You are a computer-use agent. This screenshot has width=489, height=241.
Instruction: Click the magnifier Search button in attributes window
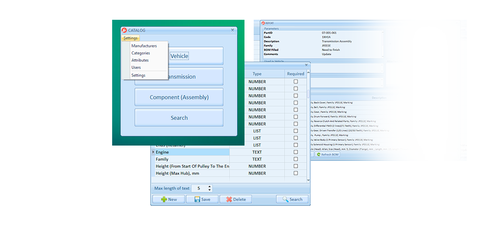pyautogui.click(x=292, y=199)
